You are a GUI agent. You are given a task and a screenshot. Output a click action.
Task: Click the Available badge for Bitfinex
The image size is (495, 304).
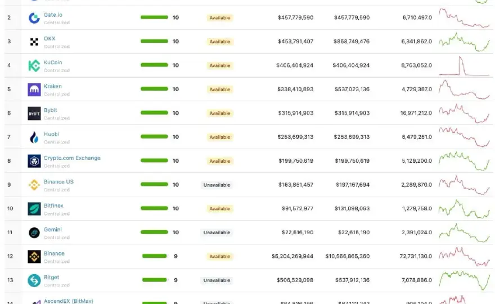click(220, 208)
